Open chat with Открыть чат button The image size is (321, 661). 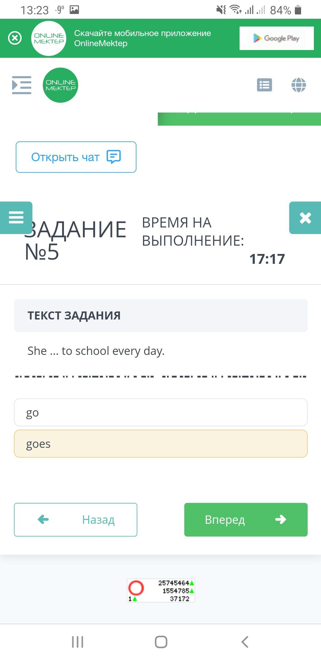(76, 157)
